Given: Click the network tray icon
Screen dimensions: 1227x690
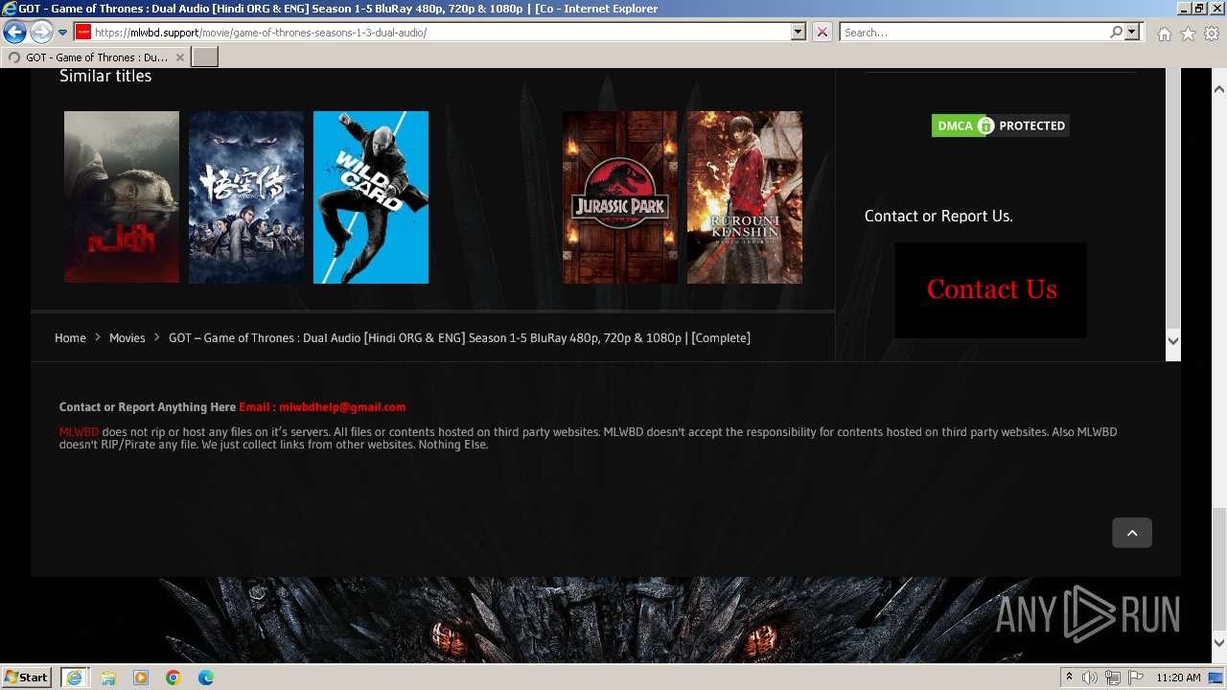Looking at the screenshot, I should click(1113, 678).
